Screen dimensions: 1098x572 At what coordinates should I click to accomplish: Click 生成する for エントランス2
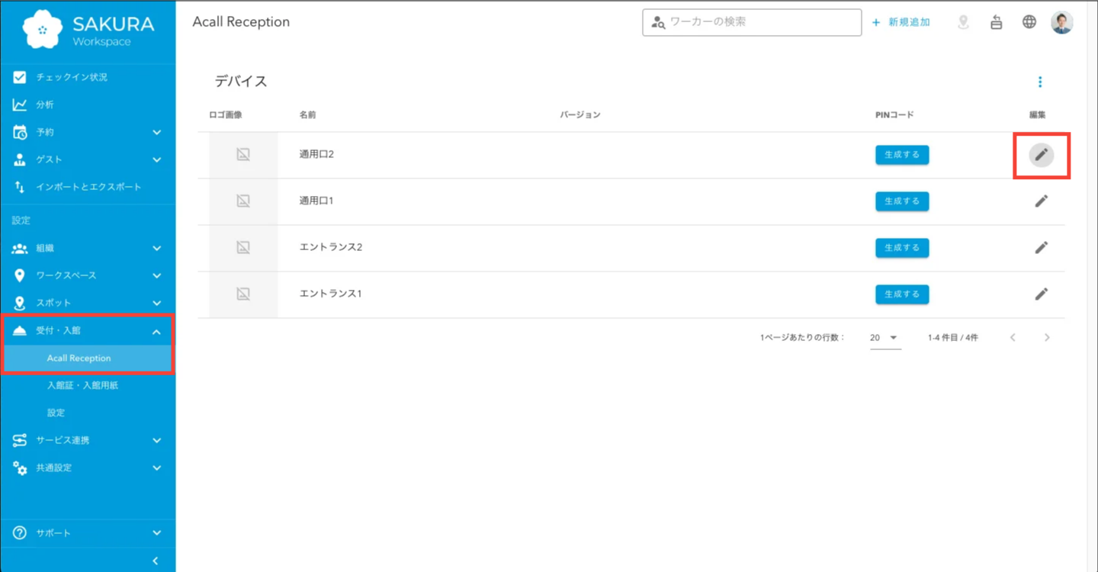pyautogui.click(x=902, y=248)
